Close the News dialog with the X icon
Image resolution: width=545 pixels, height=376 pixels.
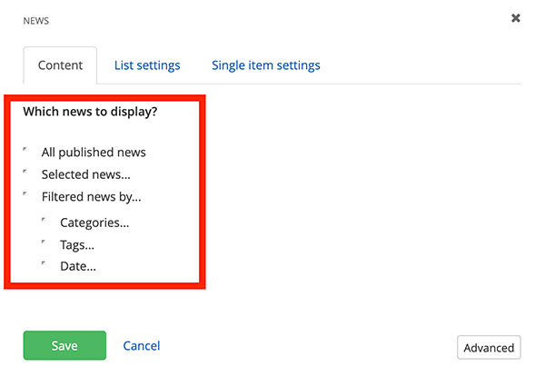[x=516, y=18]
